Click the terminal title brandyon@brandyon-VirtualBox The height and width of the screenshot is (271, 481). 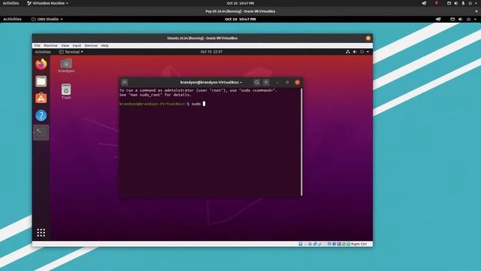coord(211,82)
